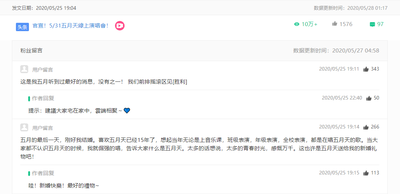Viewport: 400px width, 194px height.
Task: Click the blue 头条 badge
Action: [x=22, y=27]
